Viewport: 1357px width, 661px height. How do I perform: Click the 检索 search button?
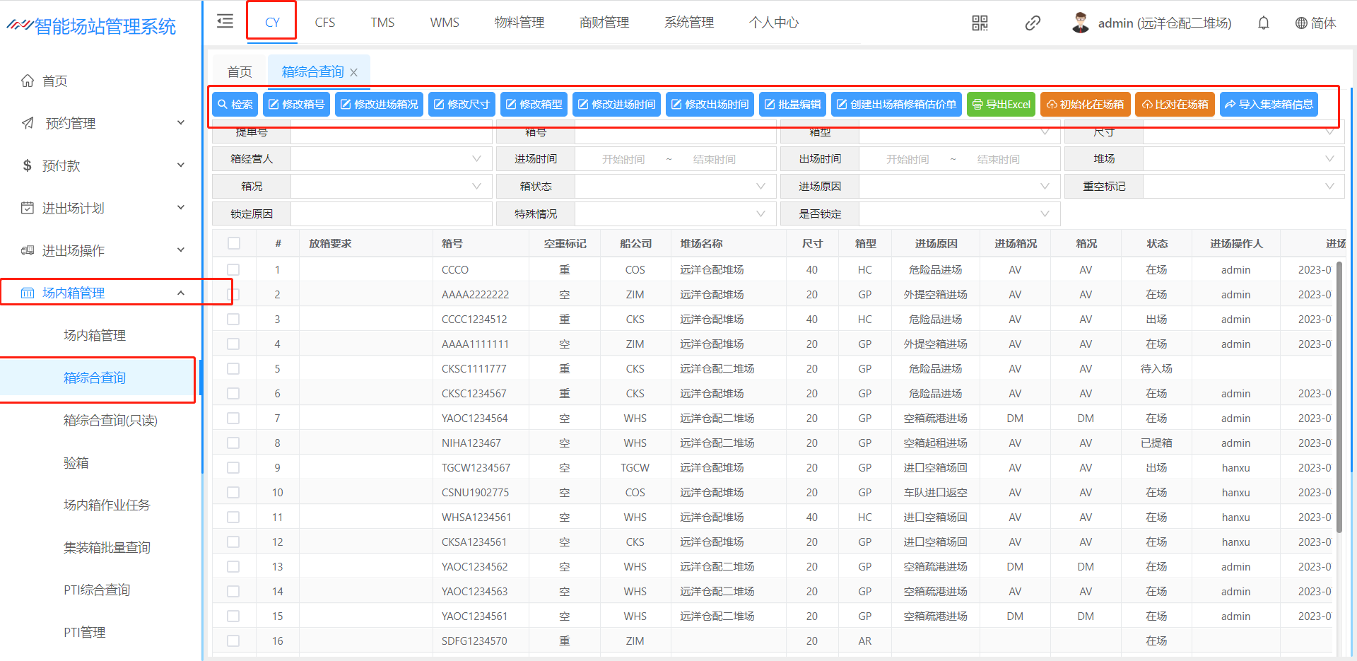tap(235, 104)
